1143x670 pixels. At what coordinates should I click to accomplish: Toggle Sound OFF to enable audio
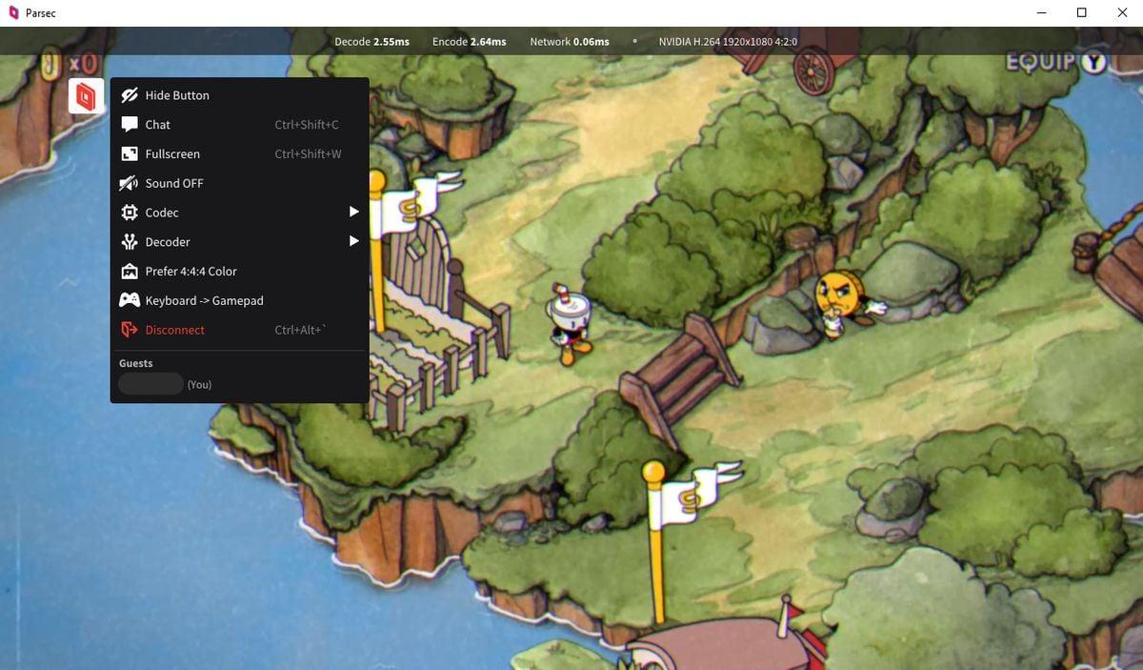coord(174,183)
